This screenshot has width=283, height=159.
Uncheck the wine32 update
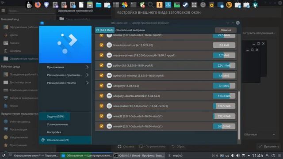point(101,116)
